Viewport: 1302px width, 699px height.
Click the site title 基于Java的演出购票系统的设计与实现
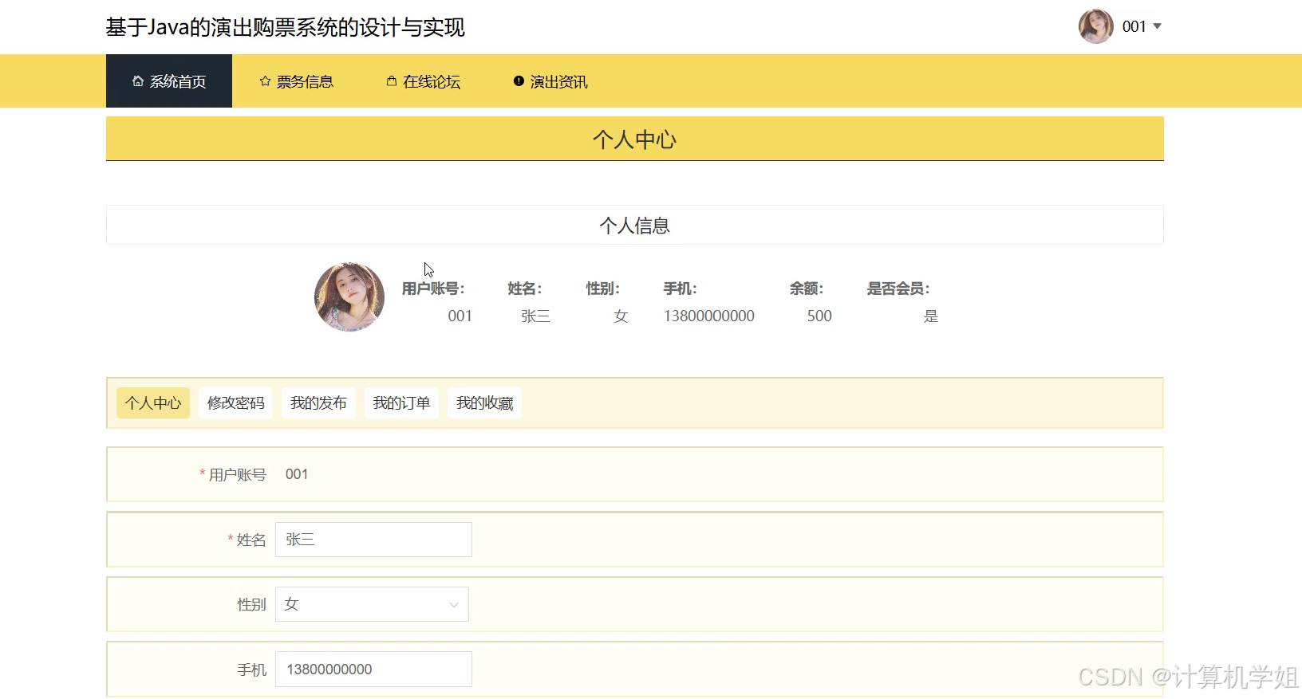286,27
